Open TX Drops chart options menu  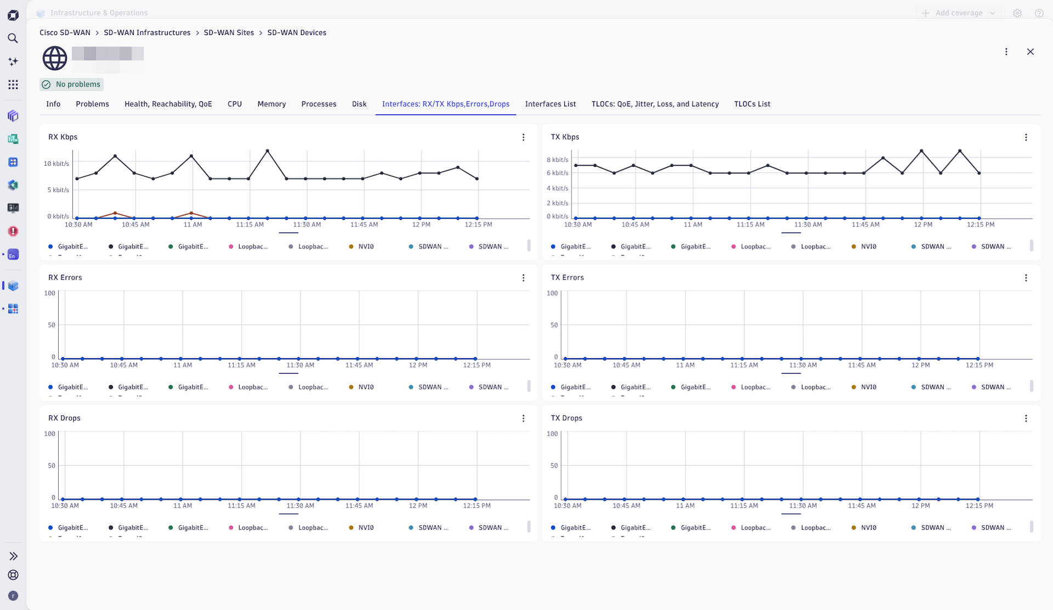click(1026, 419)
